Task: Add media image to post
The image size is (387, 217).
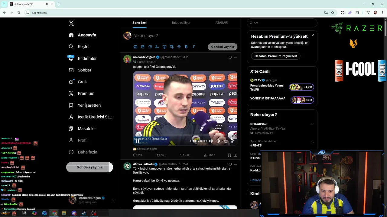Action: click(x=135, y=47)
